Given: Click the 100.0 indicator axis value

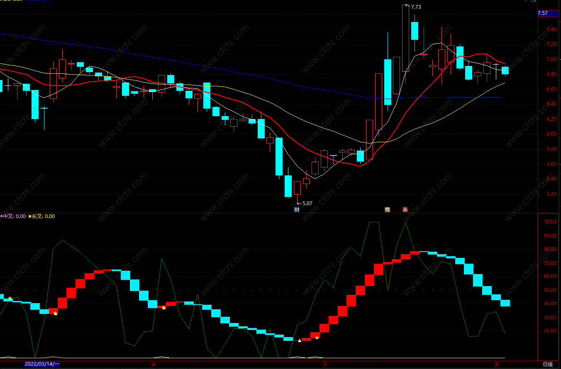Looking at the screenshot, I should (x=550, y=222).
